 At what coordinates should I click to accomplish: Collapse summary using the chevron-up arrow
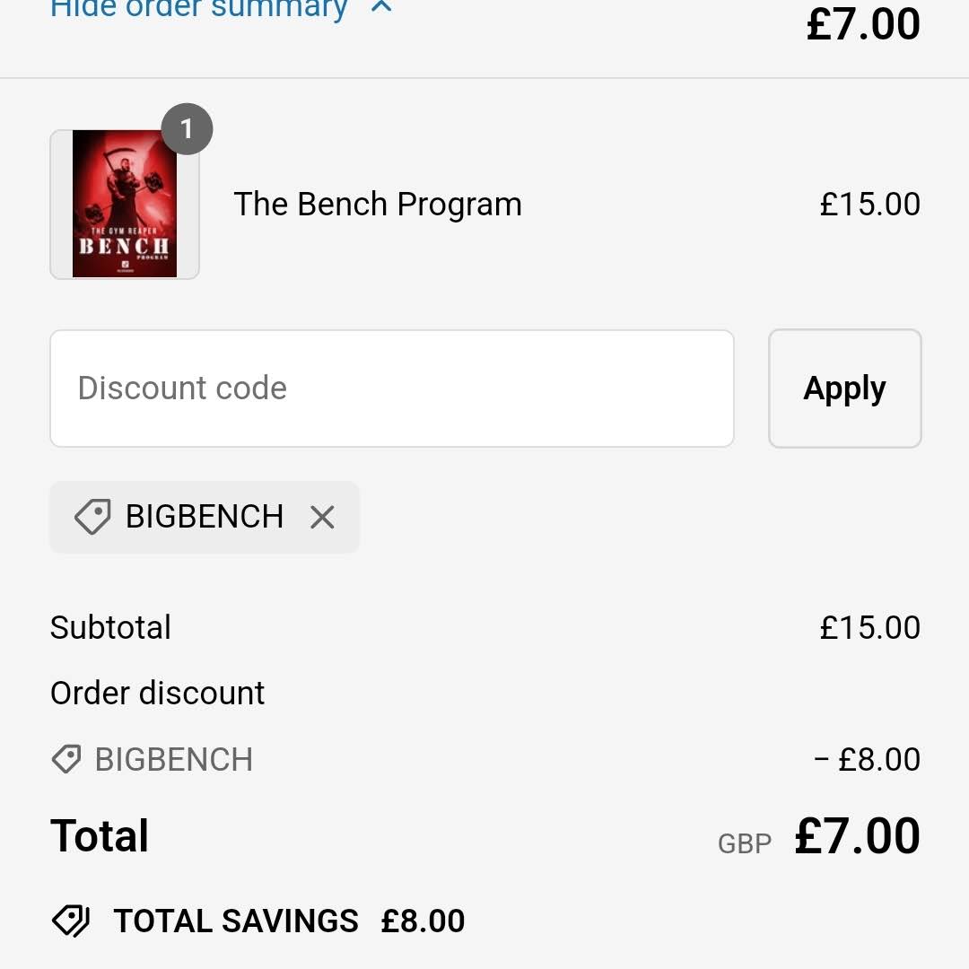381,7
